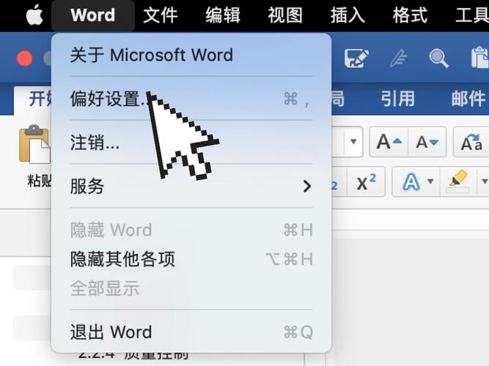The height and width of the screenshot is (366, 489).
Task: Open the 插入 menu
Action: 348,15
